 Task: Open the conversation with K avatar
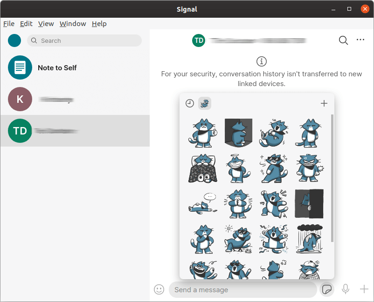75,99
